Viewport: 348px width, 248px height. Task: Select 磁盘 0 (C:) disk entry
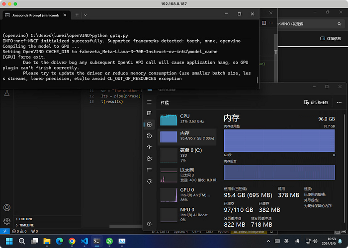[x=187, y=155]
